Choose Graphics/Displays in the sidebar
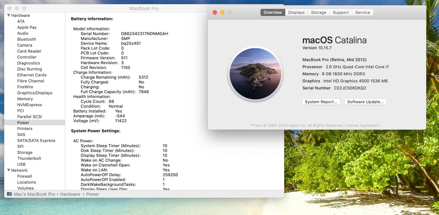The image size is (439, 215). (x=35, y=93)
